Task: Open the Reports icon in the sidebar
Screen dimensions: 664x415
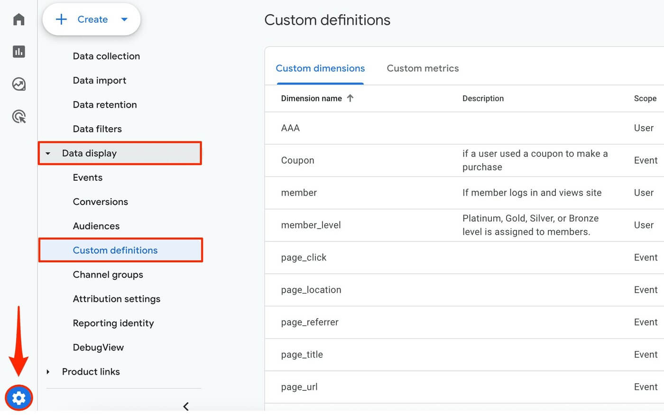Action: tap(18, 51)
